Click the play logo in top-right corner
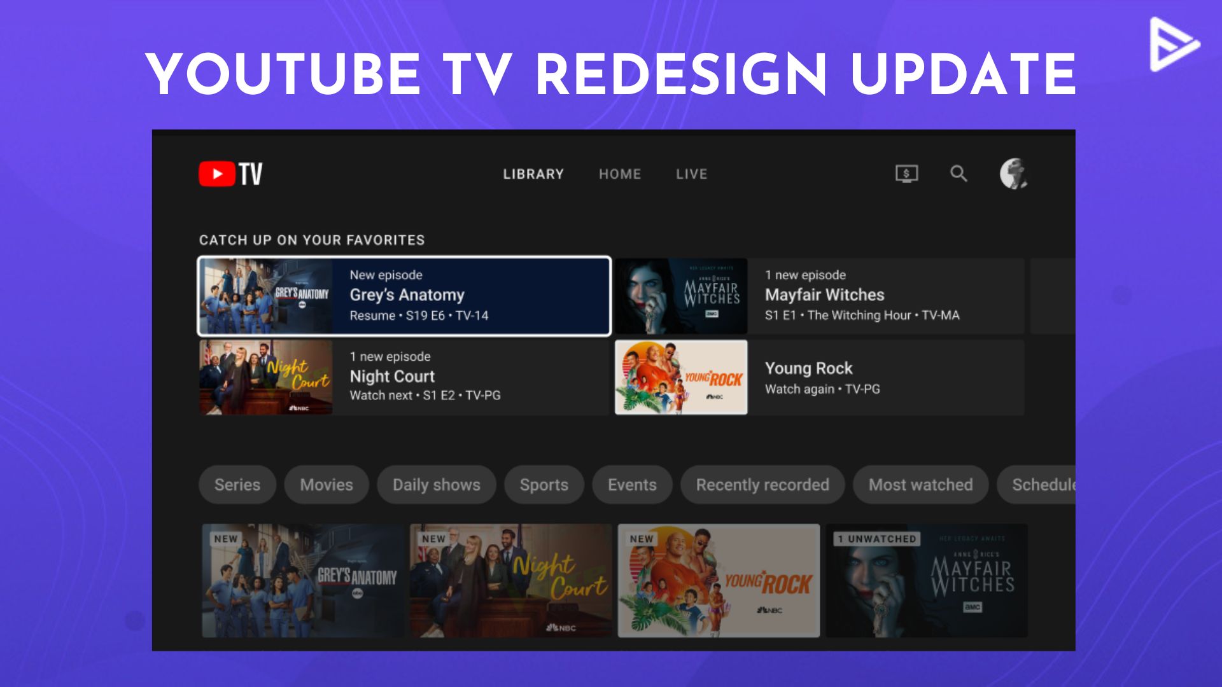 [1175, 45]
